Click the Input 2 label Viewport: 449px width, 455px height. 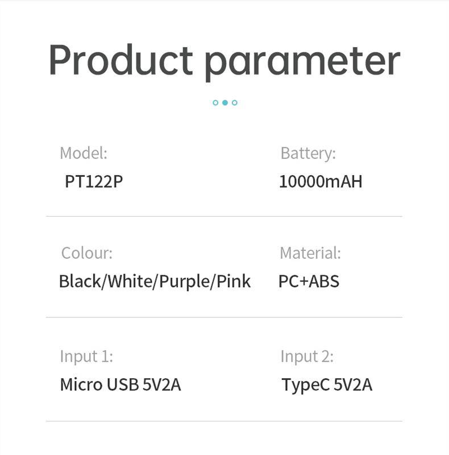click(307, 357)
